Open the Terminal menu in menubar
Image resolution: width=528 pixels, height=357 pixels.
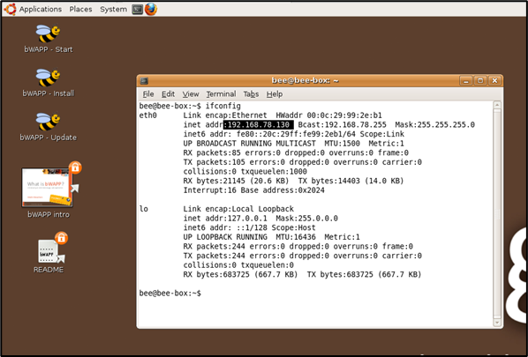tap(221, 94)
